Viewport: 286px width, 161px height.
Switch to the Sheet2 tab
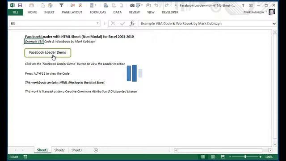[59, 150]
